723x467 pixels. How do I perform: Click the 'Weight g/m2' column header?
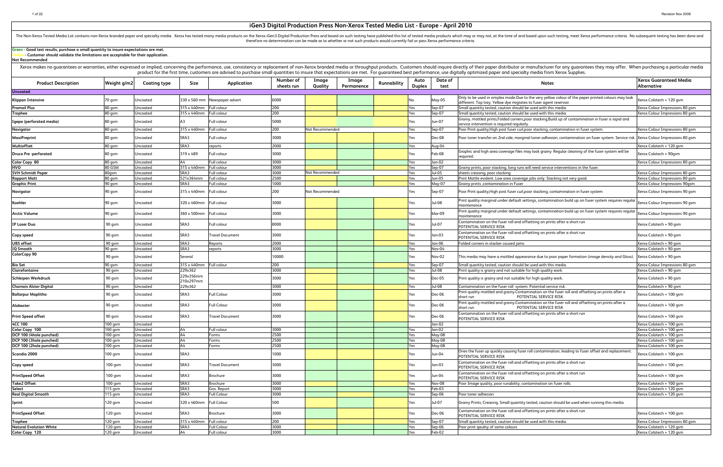click(119, 83)
